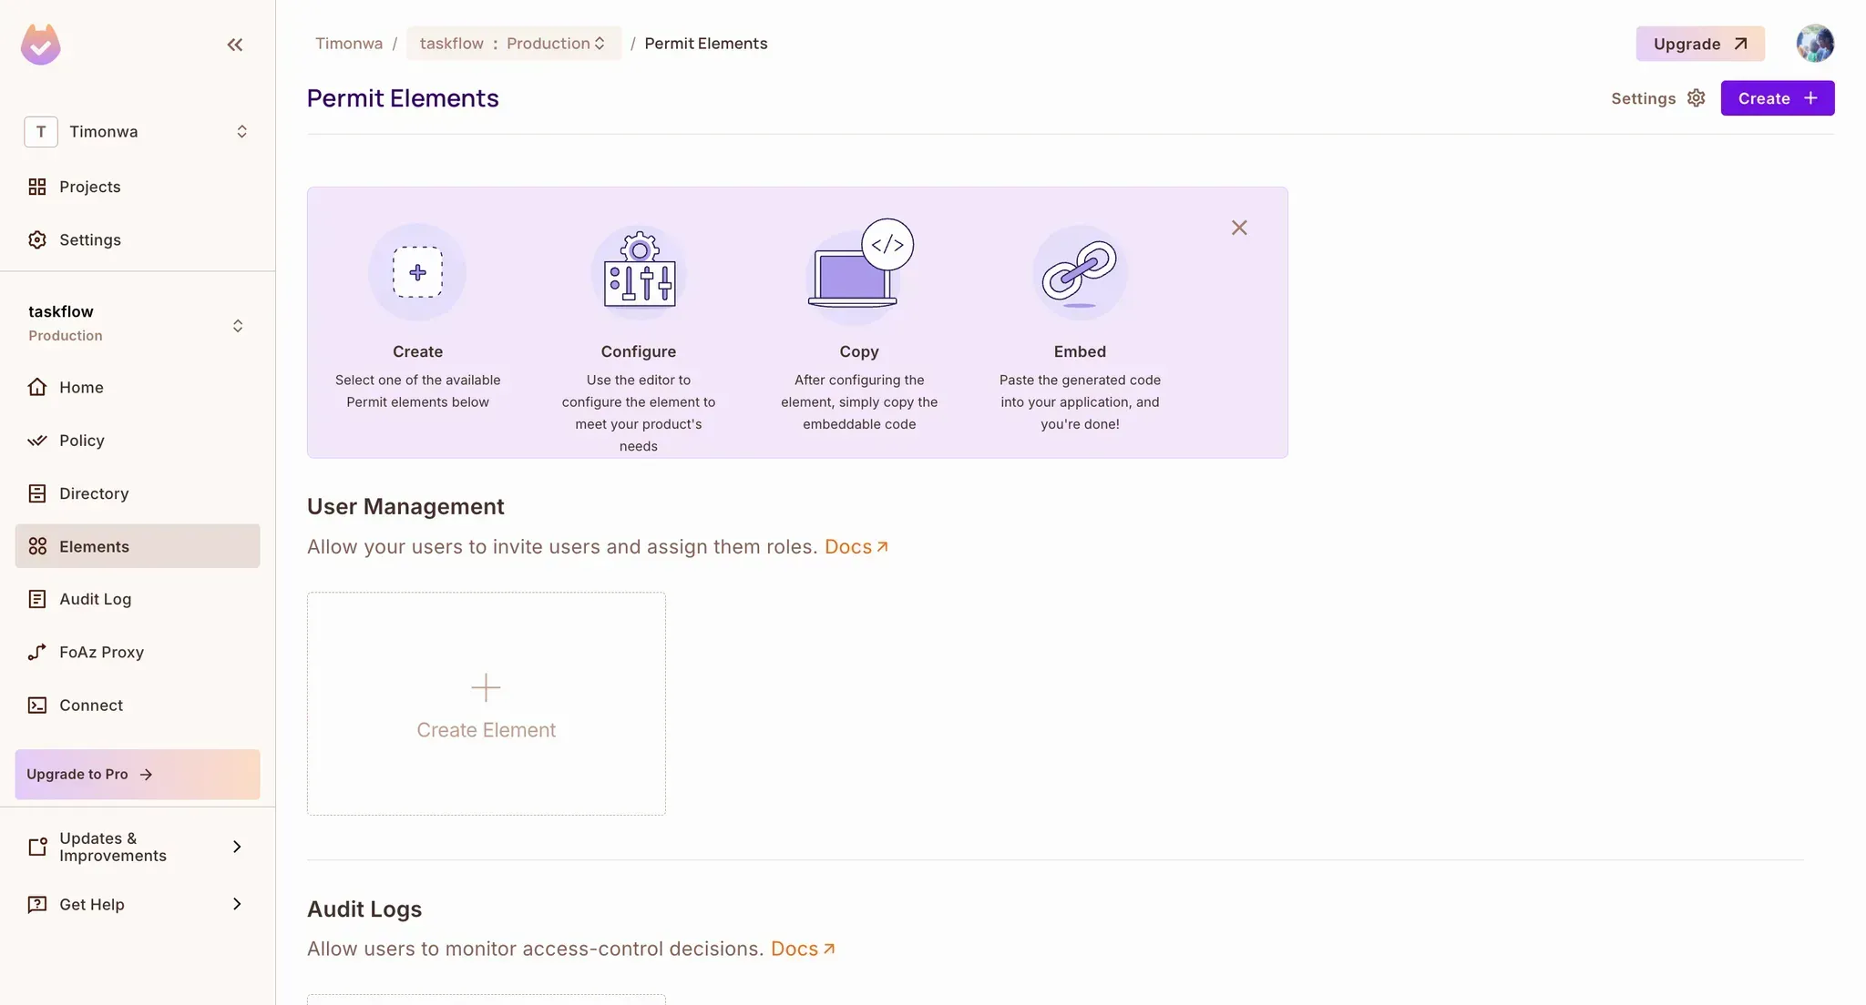Open the Connect terminal icon
Image resolution: width=1866 pixels, height=1005 pixels.
(x=37, y=706)
